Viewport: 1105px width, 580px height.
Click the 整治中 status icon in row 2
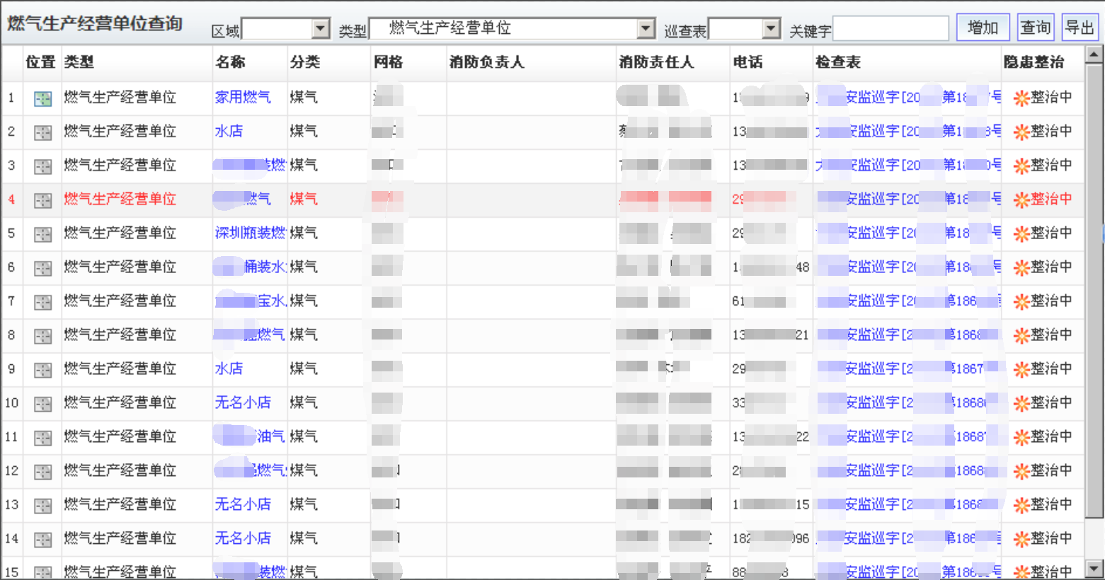1021,132
